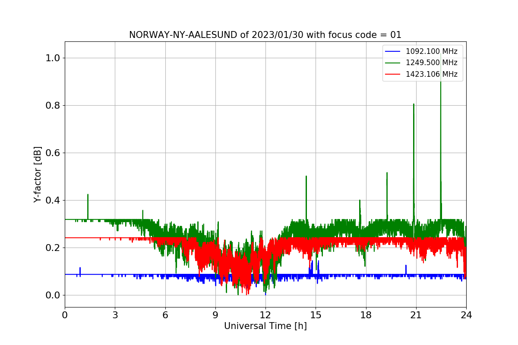
Task: Click the x-axis tick label 21
Action: click(x=416, y=315)
